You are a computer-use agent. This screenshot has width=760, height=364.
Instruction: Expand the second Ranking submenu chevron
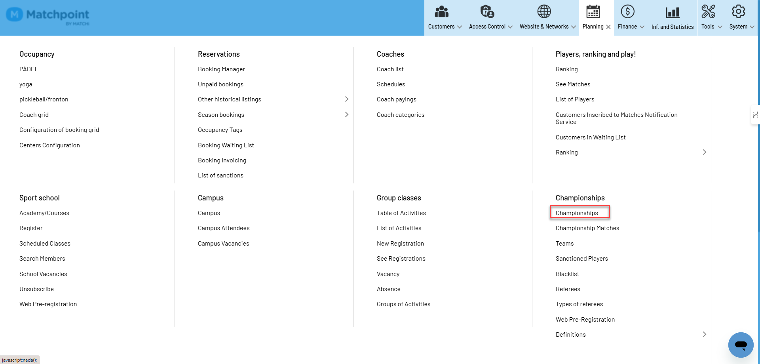click(705, 152)
